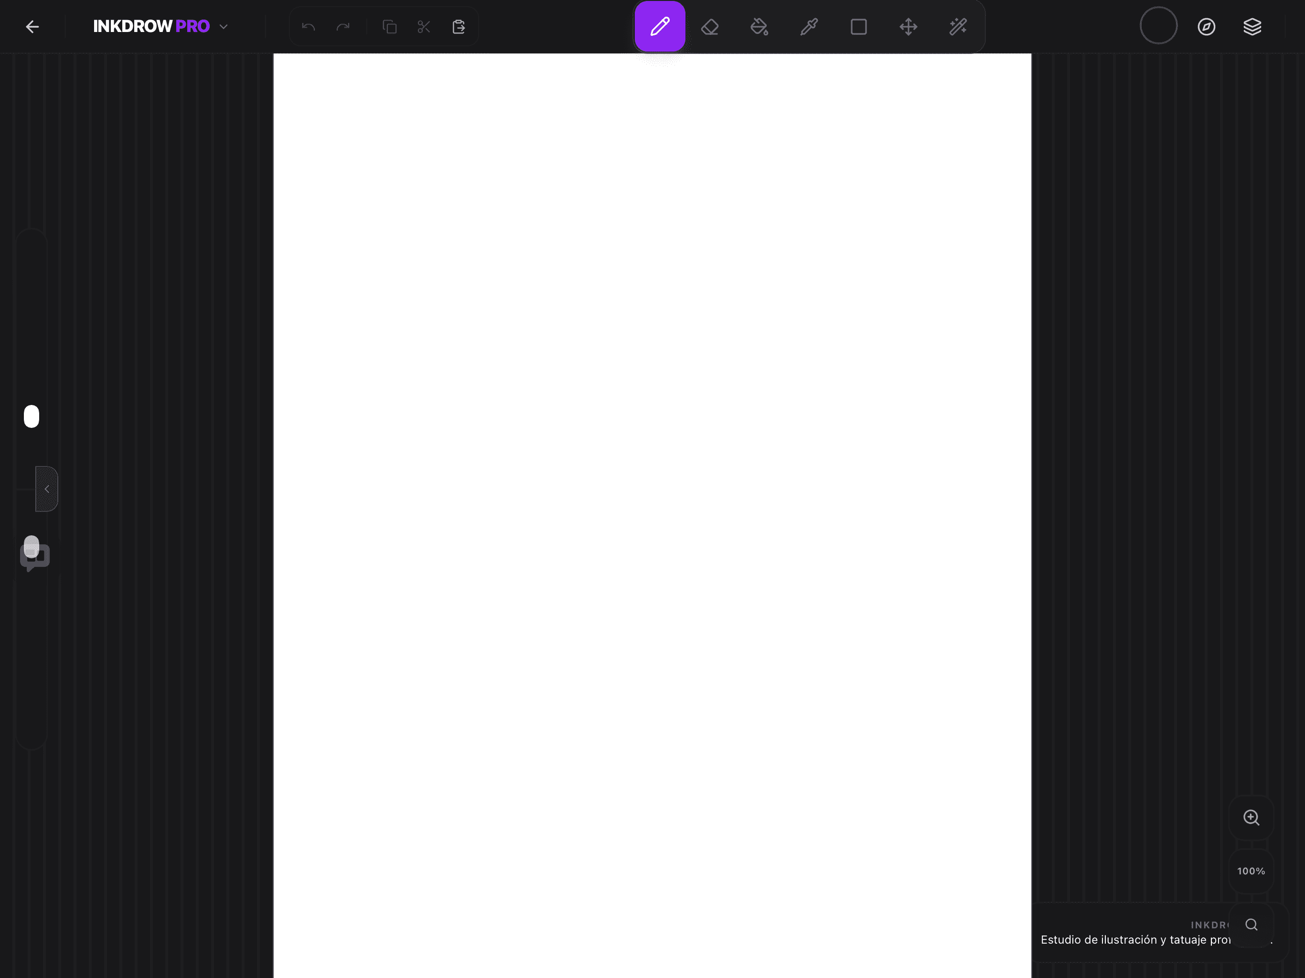Activate the Magic Wand tool
The width and height of the screenshot is (1305, 978).
point(958,27)
